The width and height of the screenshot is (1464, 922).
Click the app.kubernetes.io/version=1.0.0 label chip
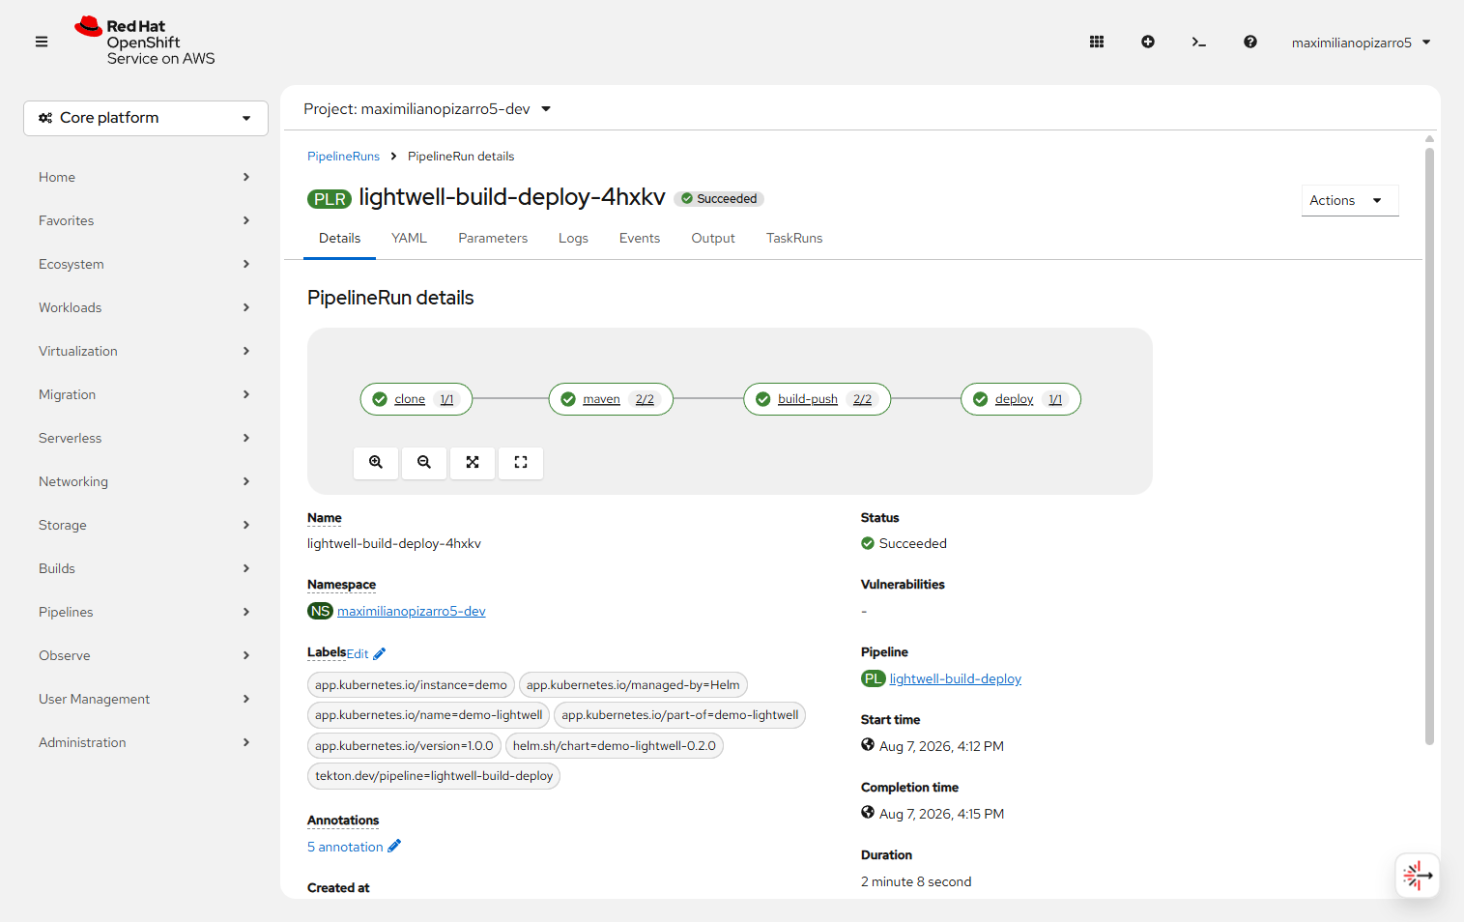tap(404, 746)
